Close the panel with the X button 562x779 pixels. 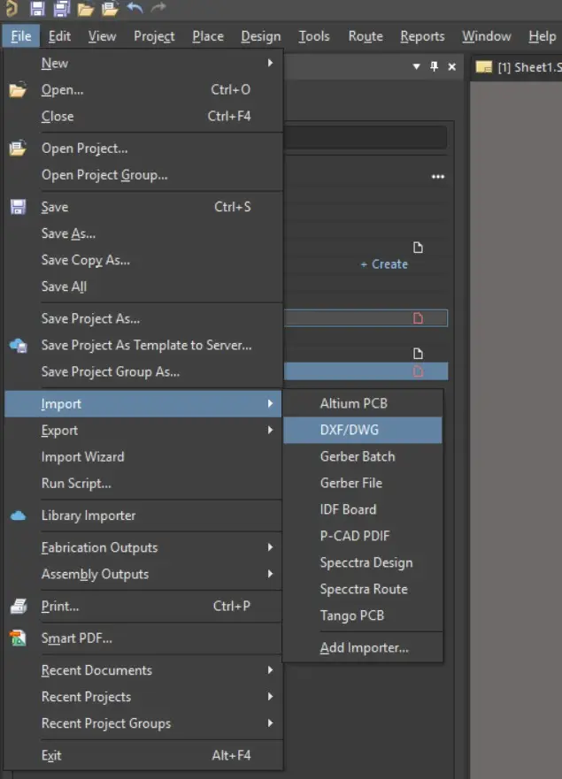coord(452,67)
